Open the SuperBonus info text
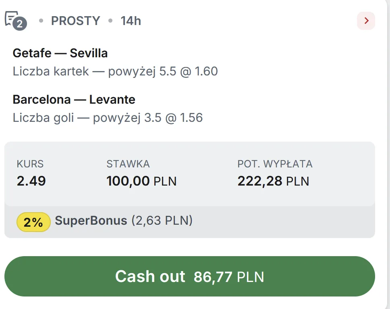This screenshot has height=309, width=390. pyautogui.click(x=123, y=221)
